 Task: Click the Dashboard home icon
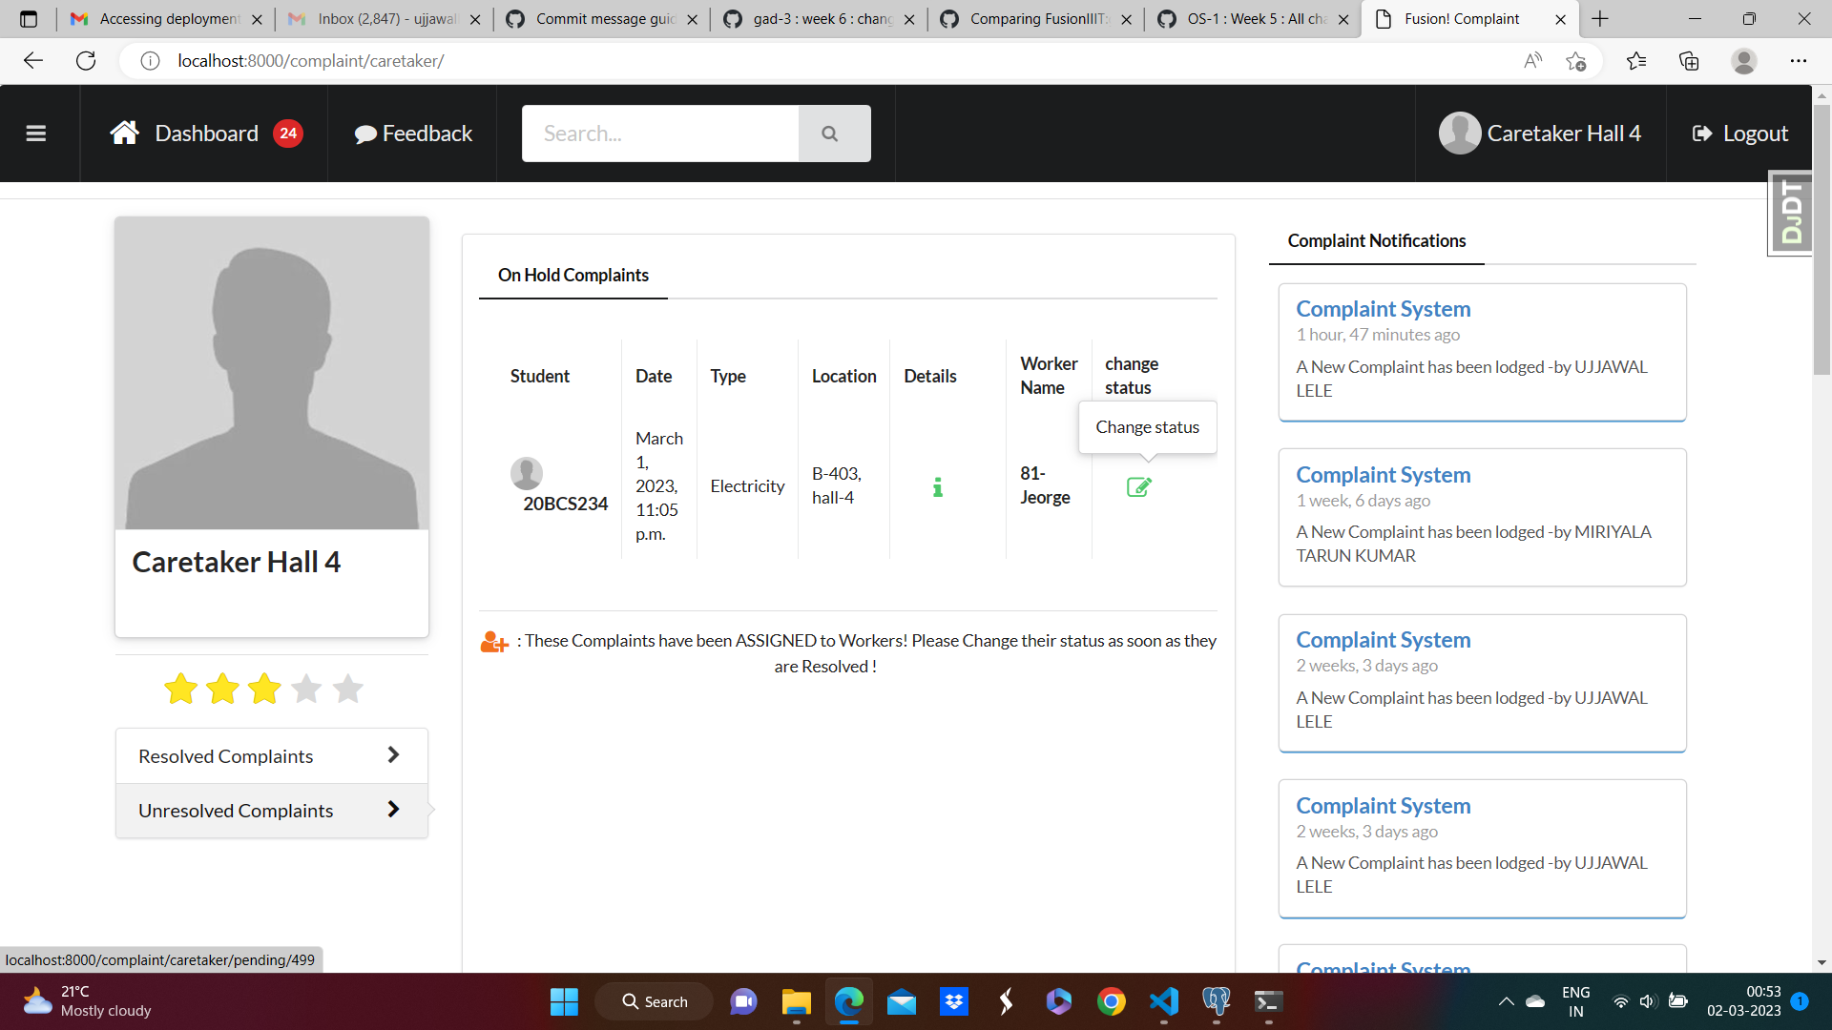coord(124,134)
